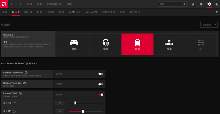The image size is (220, 114).
Task: Click the reset arrow icon
Action: (217, 12)
